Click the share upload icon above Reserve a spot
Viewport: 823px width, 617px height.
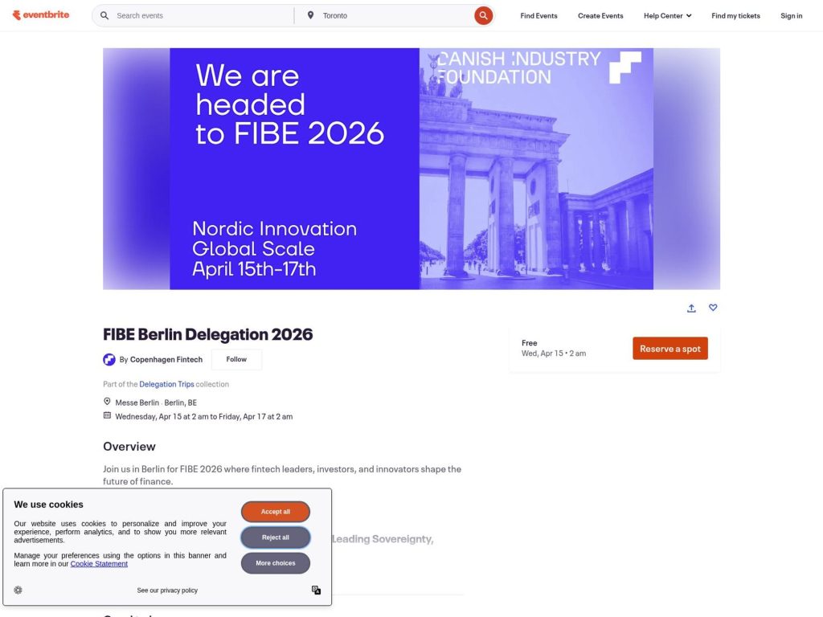[691, 308]
